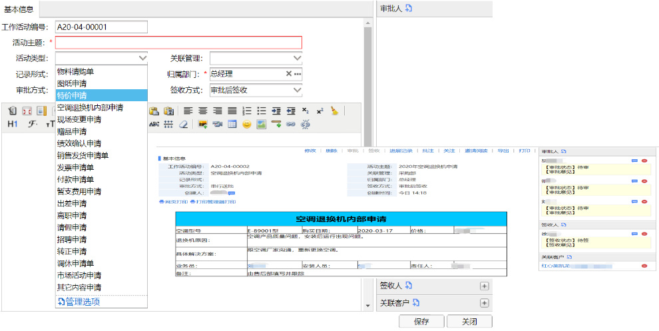Click the numbered list icon
The width and height of the screenshot is (659, 331).
click(x=246, y=111)
